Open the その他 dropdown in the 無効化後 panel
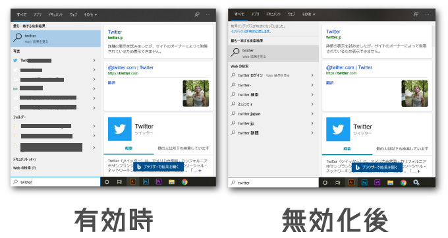Screen dimensions: 448x238 point(308,14)
